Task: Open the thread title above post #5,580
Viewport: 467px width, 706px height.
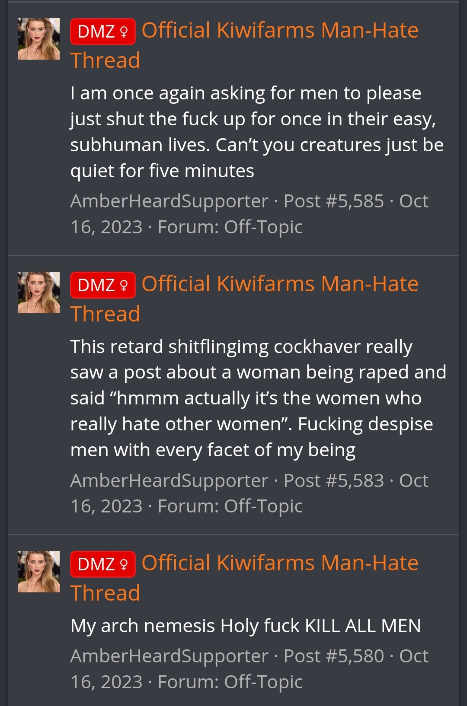Action: 244,578
